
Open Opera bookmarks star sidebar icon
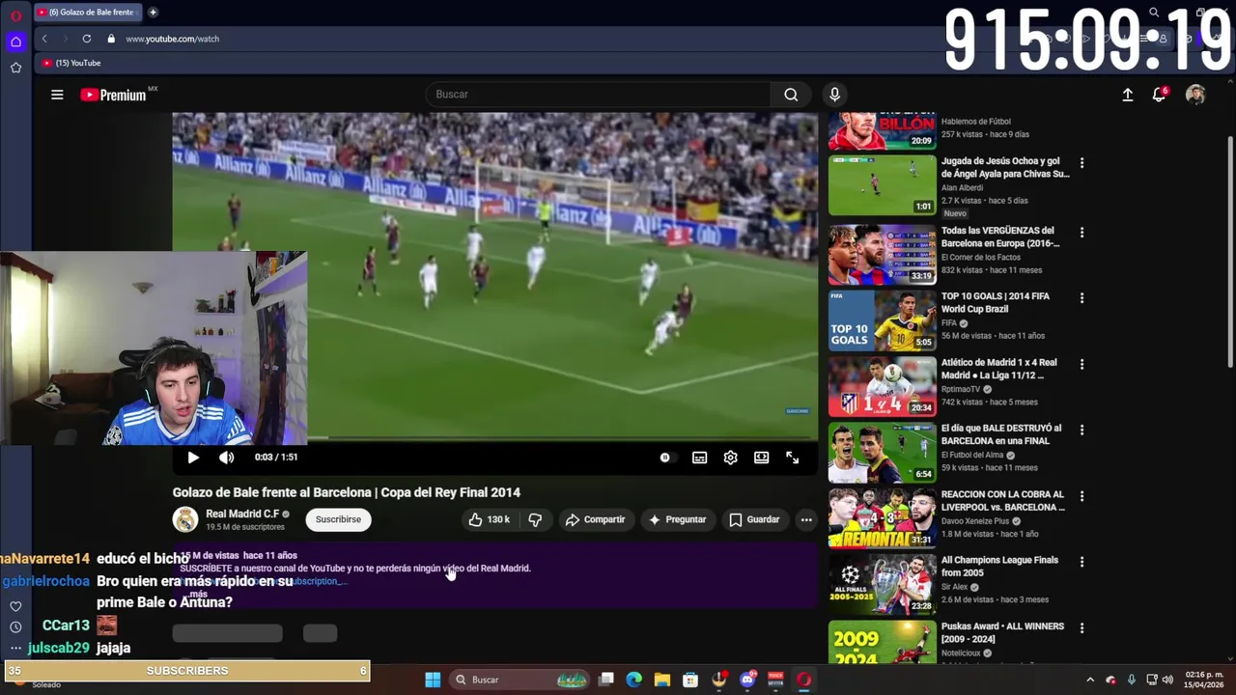(15, 68)
